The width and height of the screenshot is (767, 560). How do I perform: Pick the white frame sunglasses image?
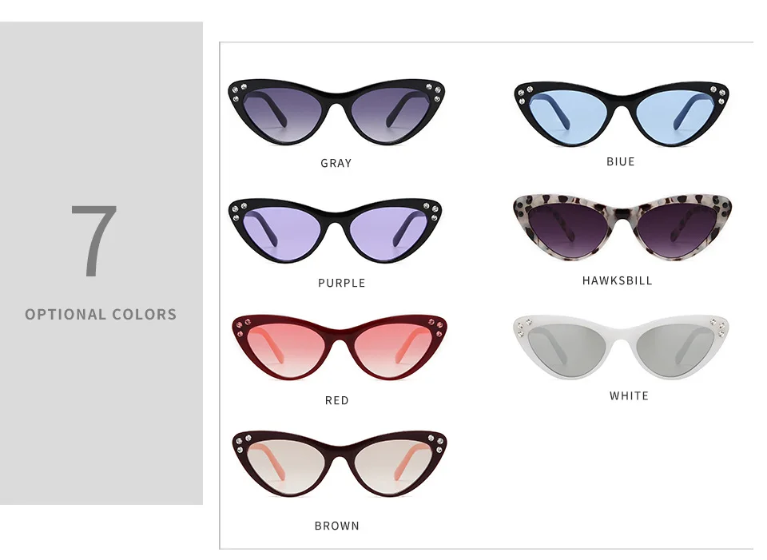click(621, 347)
